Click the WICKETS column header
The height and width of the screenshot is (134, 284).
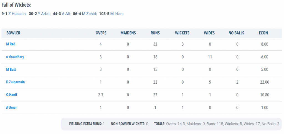click(182, 33)
